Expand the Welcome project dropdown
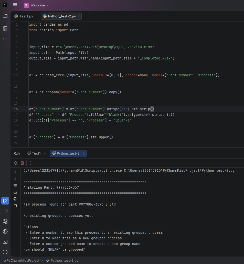Viewport: 244px width, 264px height. coord(36,5)
